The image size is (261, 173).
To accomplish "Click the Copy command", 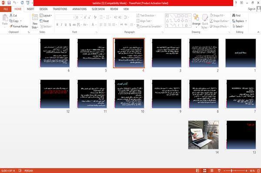I will click(x=14, y=21).
